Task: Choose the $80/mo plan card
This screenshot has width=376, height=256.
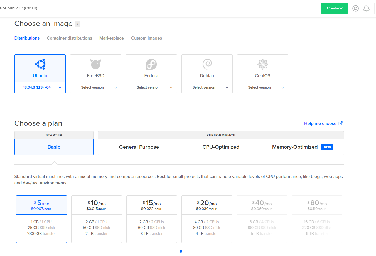Action: click(x=317, y=219)
